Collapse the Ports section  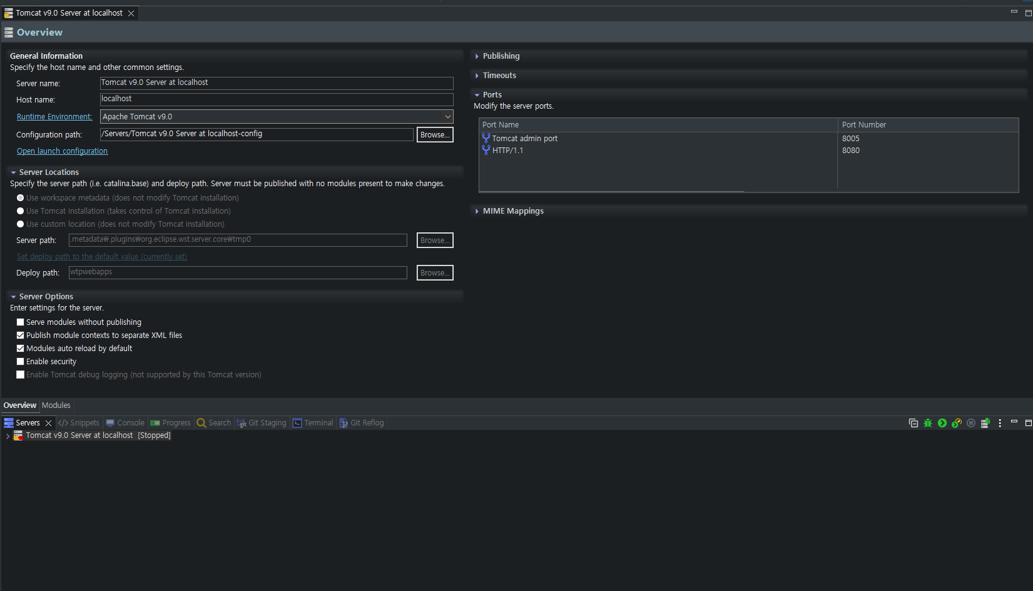tap(477, 95)
